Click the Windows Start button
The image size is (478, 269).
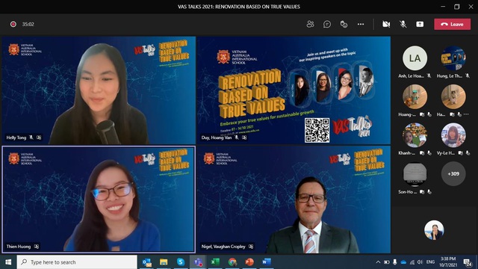[8, 262]
